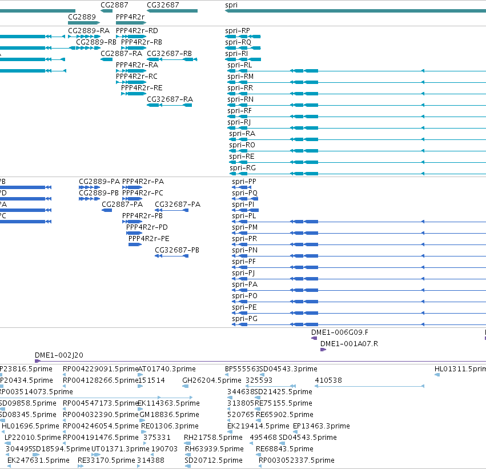Click the CG2889 gene label

[82, 17]
